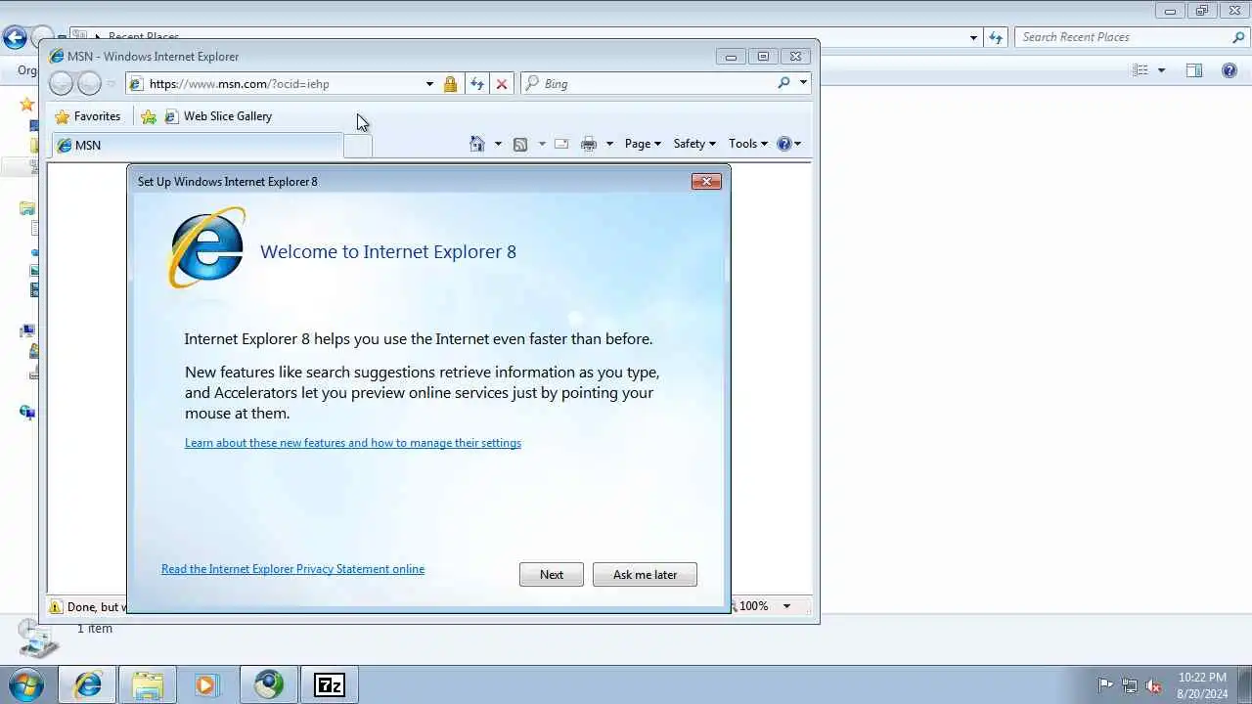
Task: Toggle the Explorer preview pane
Action: coord(1194,70)
